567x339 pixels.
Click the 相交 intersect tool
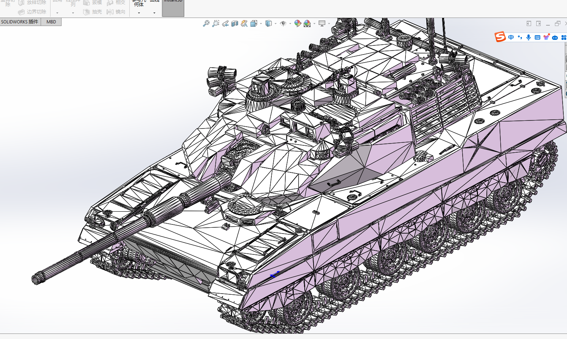point(116,3)
